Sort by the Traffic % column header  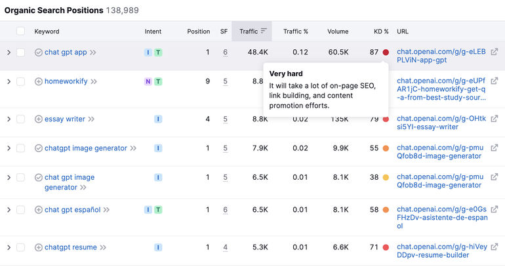295,31
